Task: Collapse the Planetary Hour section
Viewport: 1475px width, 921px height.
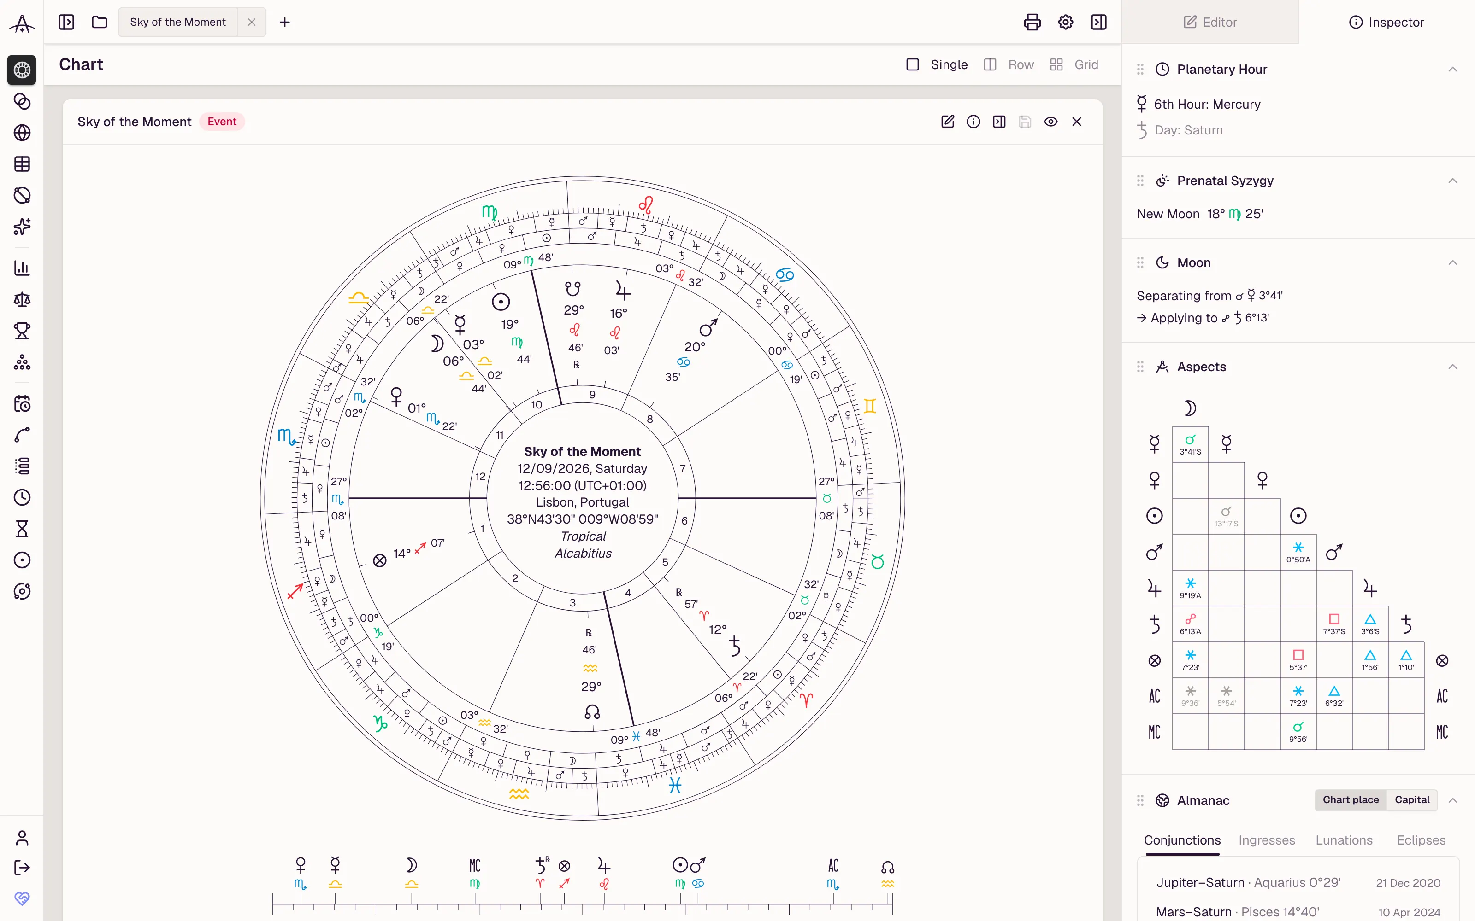Action: (x=1453, y=70)
